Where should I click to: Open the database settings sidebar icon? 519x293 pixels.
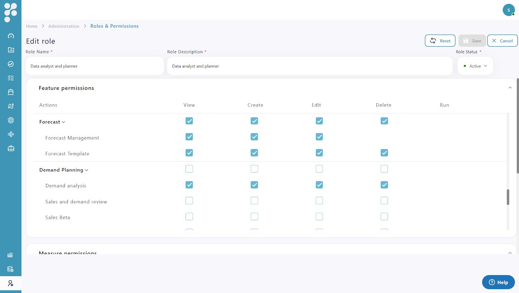[x=10, y=269]
